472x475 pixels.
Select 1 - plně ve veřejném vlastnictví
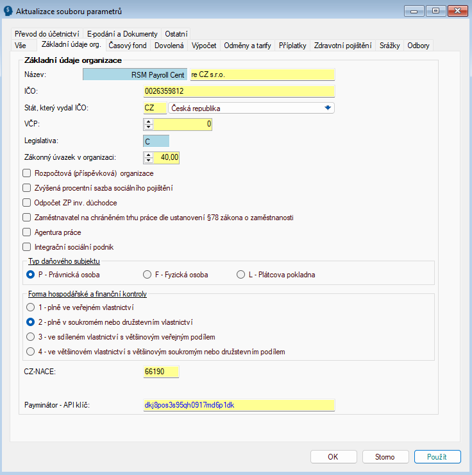(30, 307)
